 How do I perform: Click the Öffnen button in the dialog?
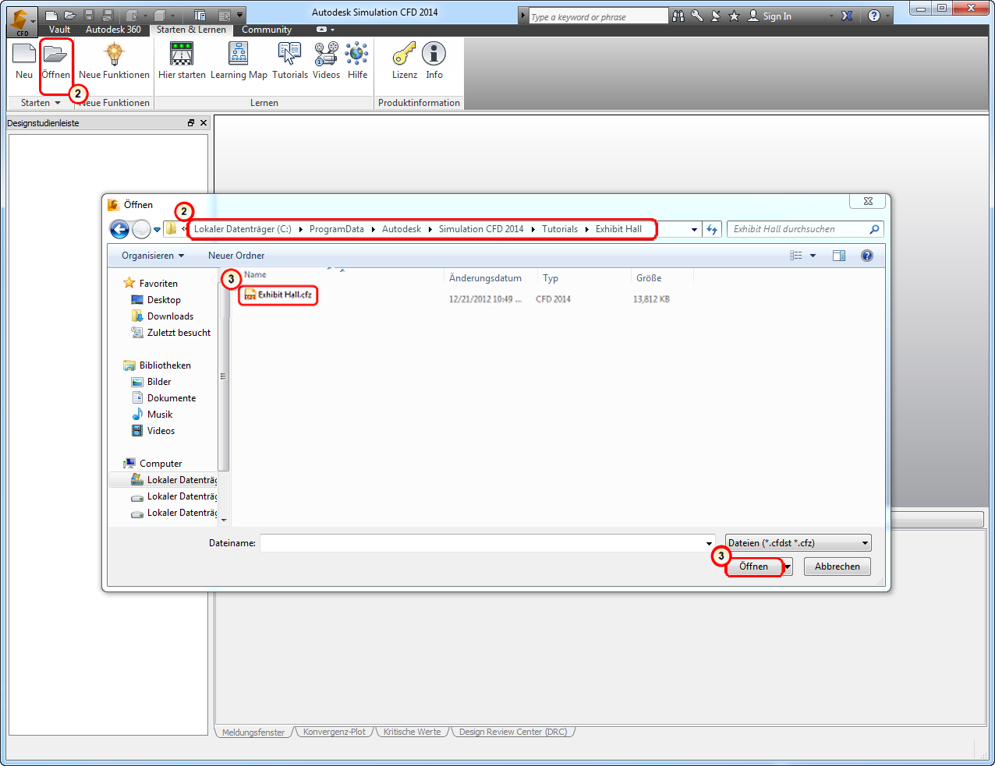754,567
